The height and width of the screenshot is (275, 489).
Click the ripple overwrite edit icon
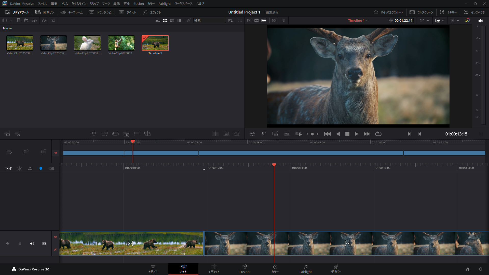(115, 134)
